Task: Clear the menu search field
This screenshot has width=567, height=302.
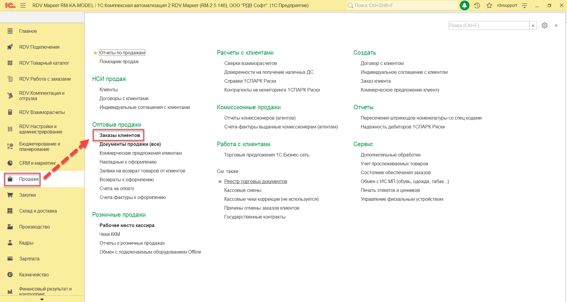Action: point(533,25)
